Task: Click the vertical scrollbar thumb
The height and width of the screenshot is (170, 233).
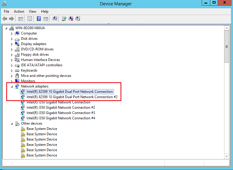Action: (227, 47)
